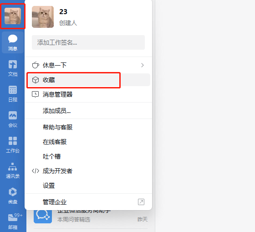Click the 添加工作签名 signature field
This screenshot has width=255, height=232.
88,42
